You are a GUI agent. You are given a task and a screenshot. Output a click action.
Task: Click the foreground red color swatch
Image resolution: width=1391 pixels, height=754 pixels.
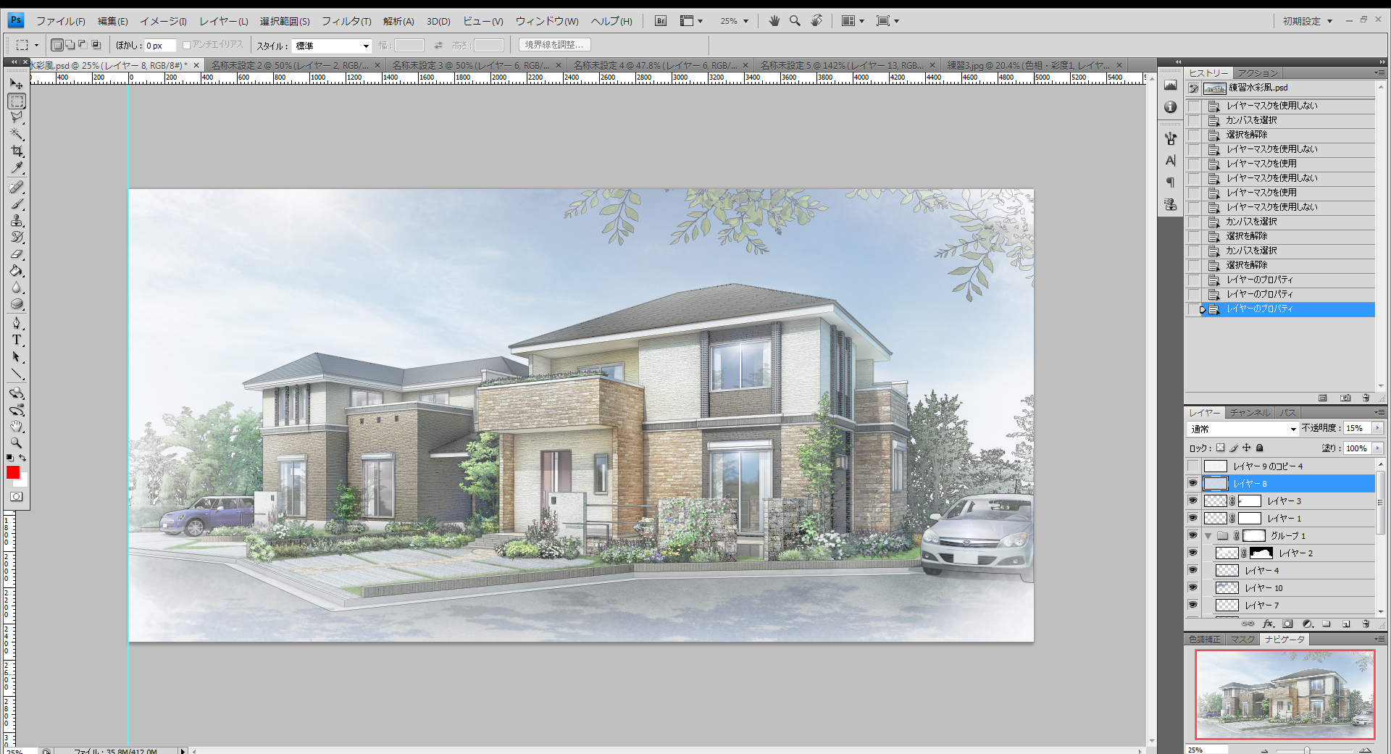(12, 472)
